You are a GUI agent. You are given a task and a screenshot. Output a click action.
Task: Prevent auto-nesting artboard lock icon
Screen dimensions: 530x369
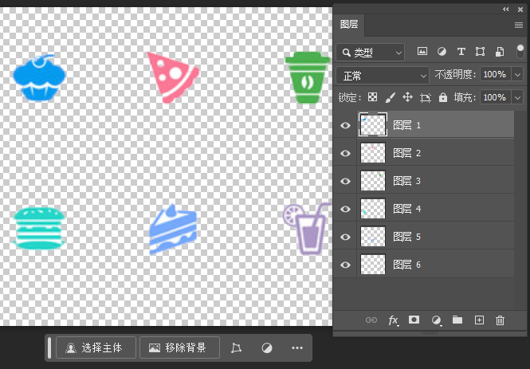coord(426,98)
